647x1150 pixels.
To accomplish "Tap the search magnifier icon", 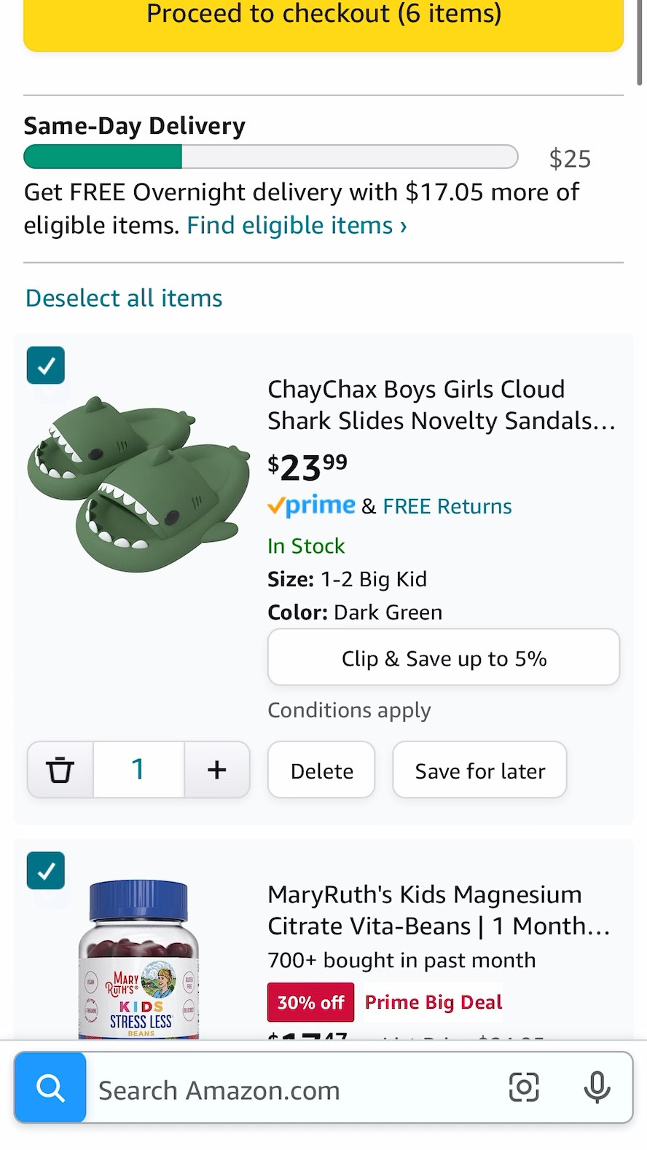I will point(50,1087).
